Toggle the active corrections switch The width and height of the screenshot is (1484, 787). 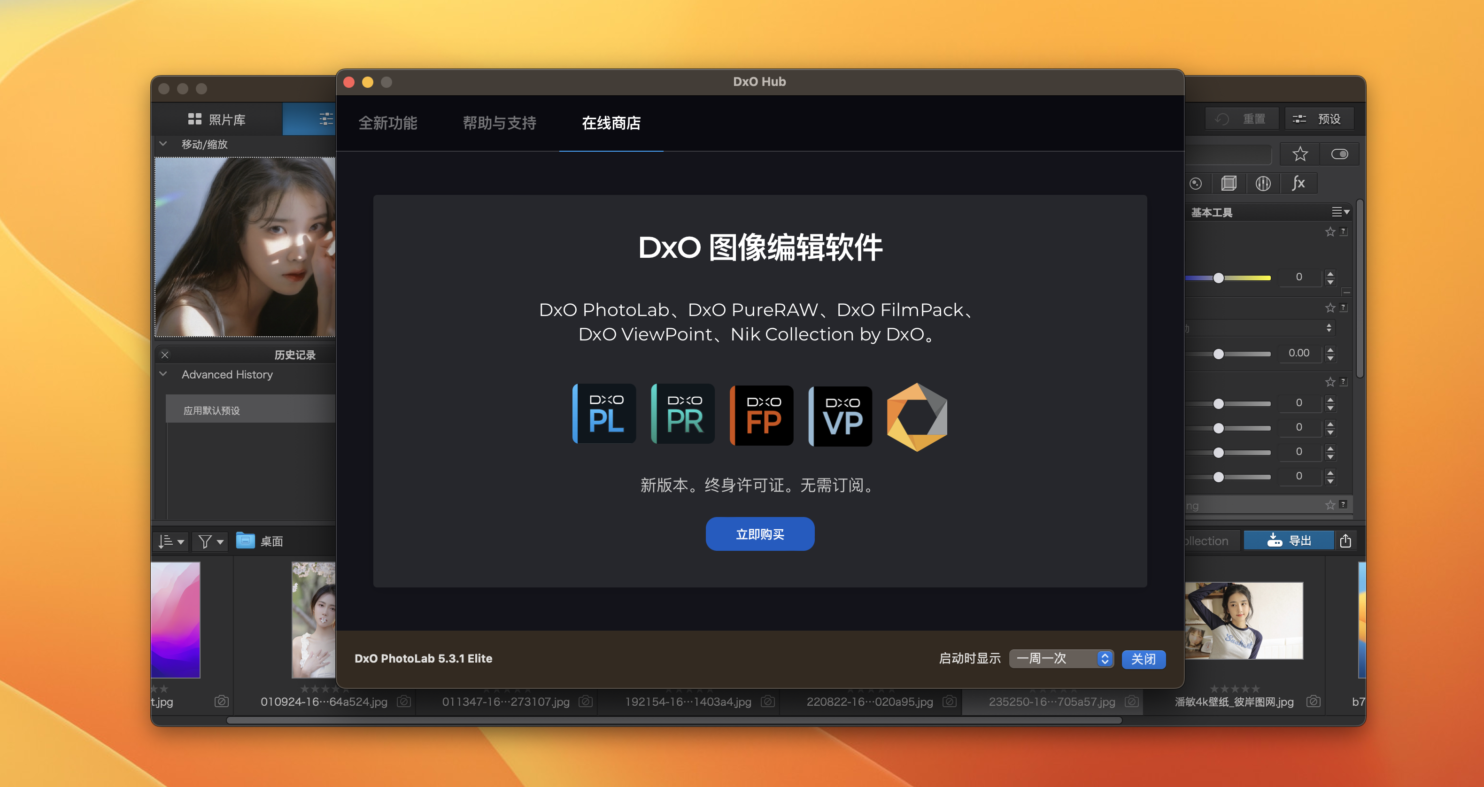[1339, 154]
